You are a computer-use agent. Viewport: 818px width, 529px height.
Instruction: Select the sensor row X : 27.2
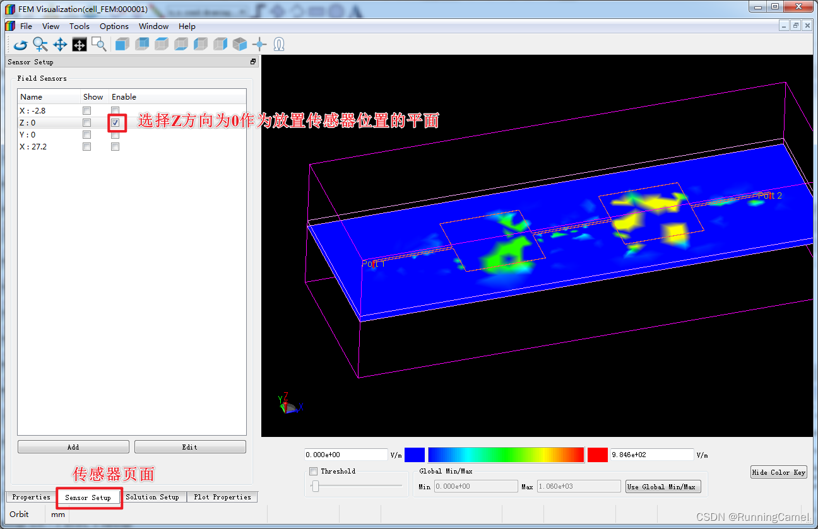(131, 146)
